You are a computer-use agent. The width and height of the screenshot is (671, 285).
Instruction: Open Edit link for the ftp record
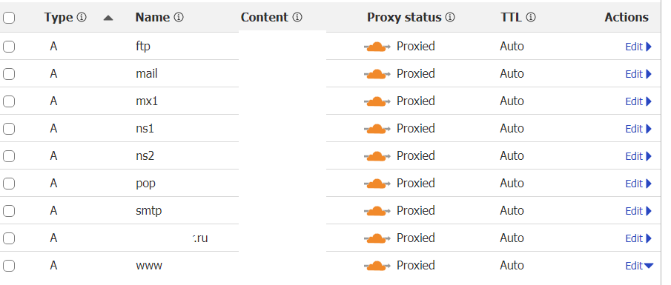tap(634, 47)
